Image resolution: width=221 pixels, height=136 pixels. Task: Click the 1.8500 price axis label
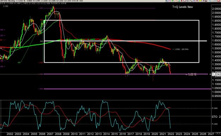tap(216, 25)
